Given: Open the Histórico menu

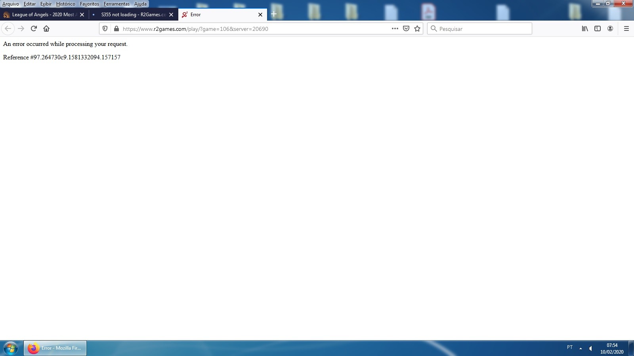Looking at the screenshot, I should 65,4.
